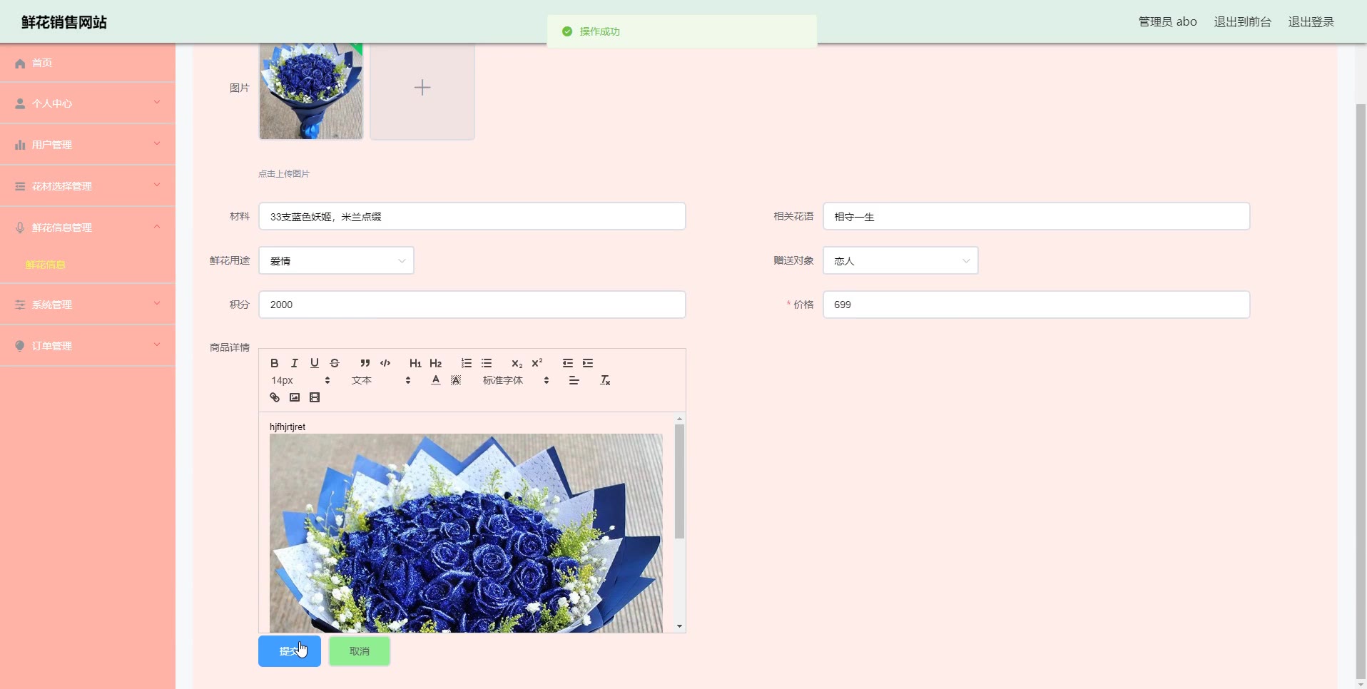The width and height of the screenshot is (1367, 689).
Task: Click 退出到前台 link in header
Action: click(1243, 22)
